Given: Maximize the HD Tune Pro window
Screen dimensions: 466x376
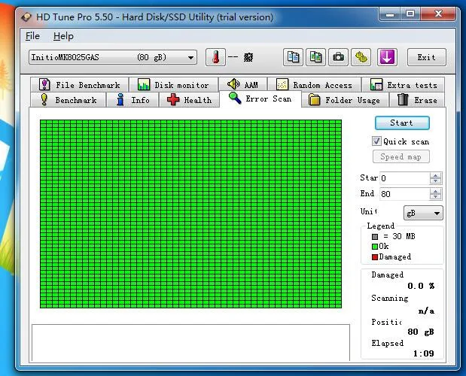Looking at the screenshot, I should click(x=410, y=14).
